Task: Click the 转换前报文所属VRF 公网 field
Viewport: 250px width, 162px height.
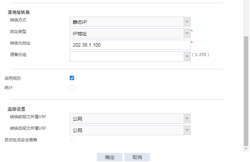Action: click(x=127, y=119)
